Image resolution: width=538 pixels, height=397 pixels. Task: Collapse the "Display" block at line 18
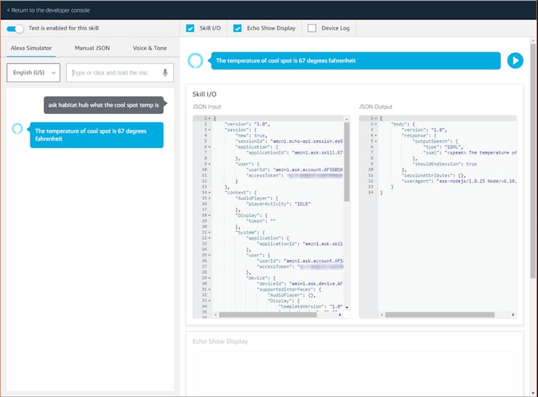click(x=209, y=216)
